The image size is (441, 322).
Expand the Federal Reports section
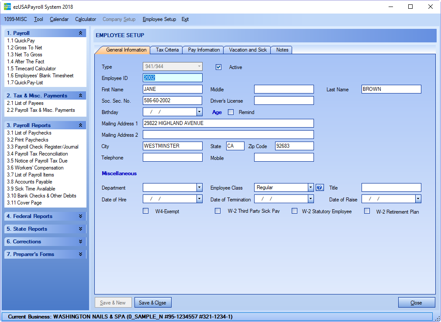coord(80,216)
